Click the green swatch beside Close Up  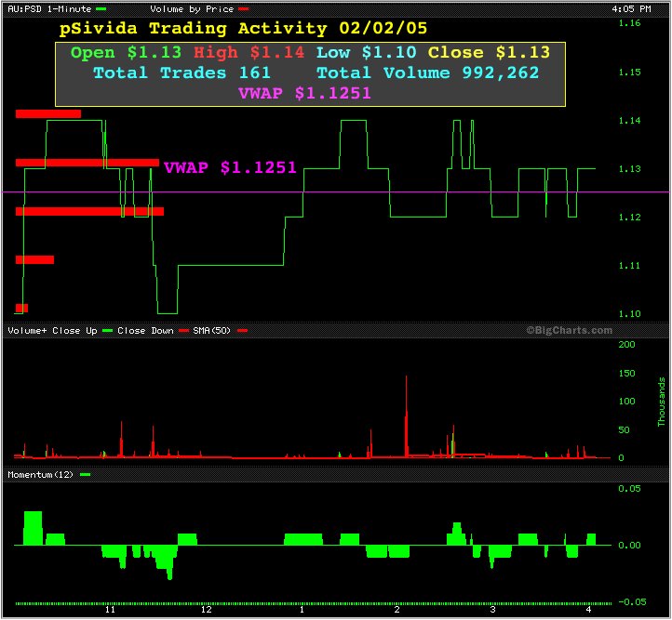108,331
